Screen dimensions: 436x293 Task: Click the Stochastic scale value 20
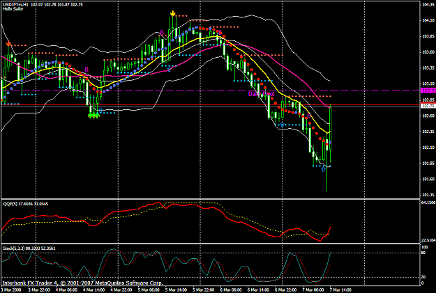click(423, 277)
